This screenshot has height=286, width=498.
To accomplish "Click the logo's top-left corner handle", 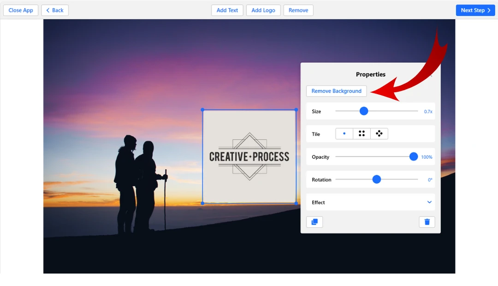I will (202, 110).
